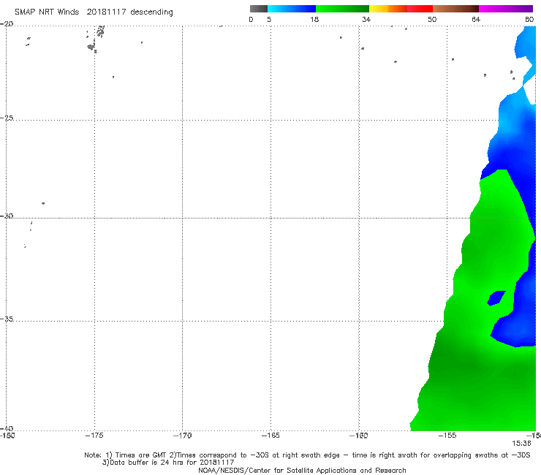Viewport: 541px width, 475px height.
Task: Click longitude label '-155'
Action: (447, 436)
